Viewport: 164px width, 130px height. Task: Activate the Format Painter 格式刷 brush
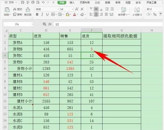(28, 10)
